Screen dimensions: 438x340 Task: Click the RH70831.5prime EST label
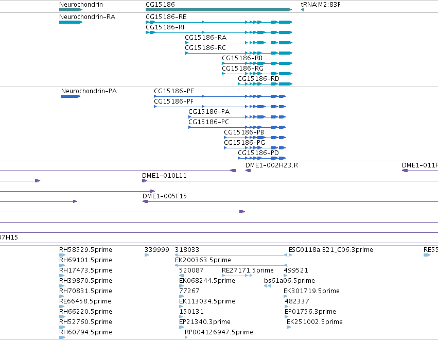(x=85, y=291)
